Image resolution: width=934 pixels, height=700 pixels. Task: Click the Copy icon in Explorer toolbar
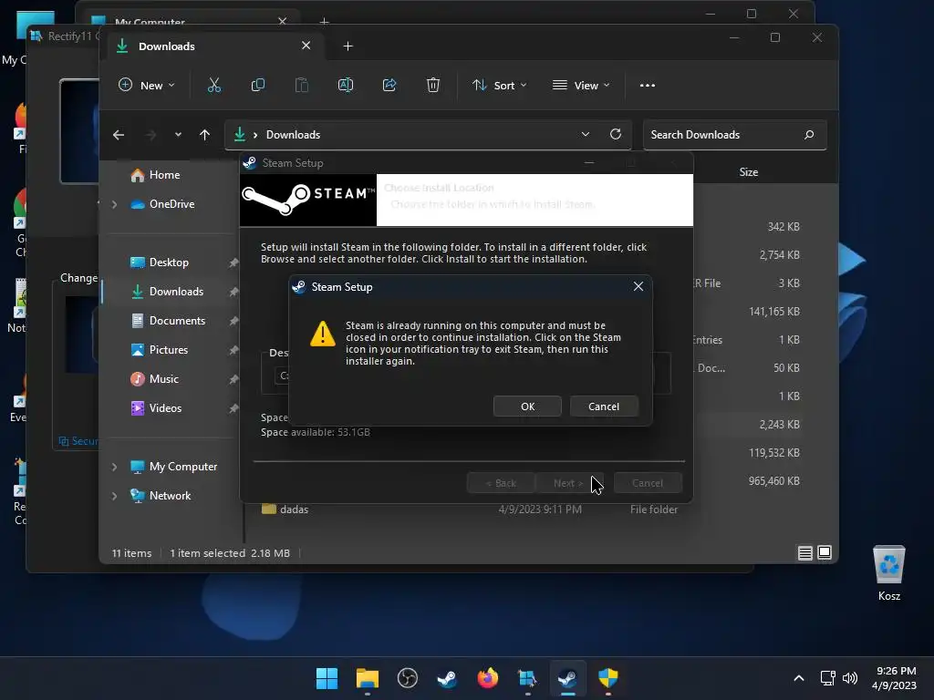click(x=258, y=85)
